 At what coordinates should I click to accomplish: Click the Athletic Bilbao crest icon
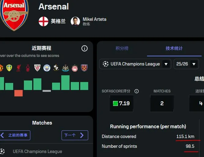click(x=37, y=68)
